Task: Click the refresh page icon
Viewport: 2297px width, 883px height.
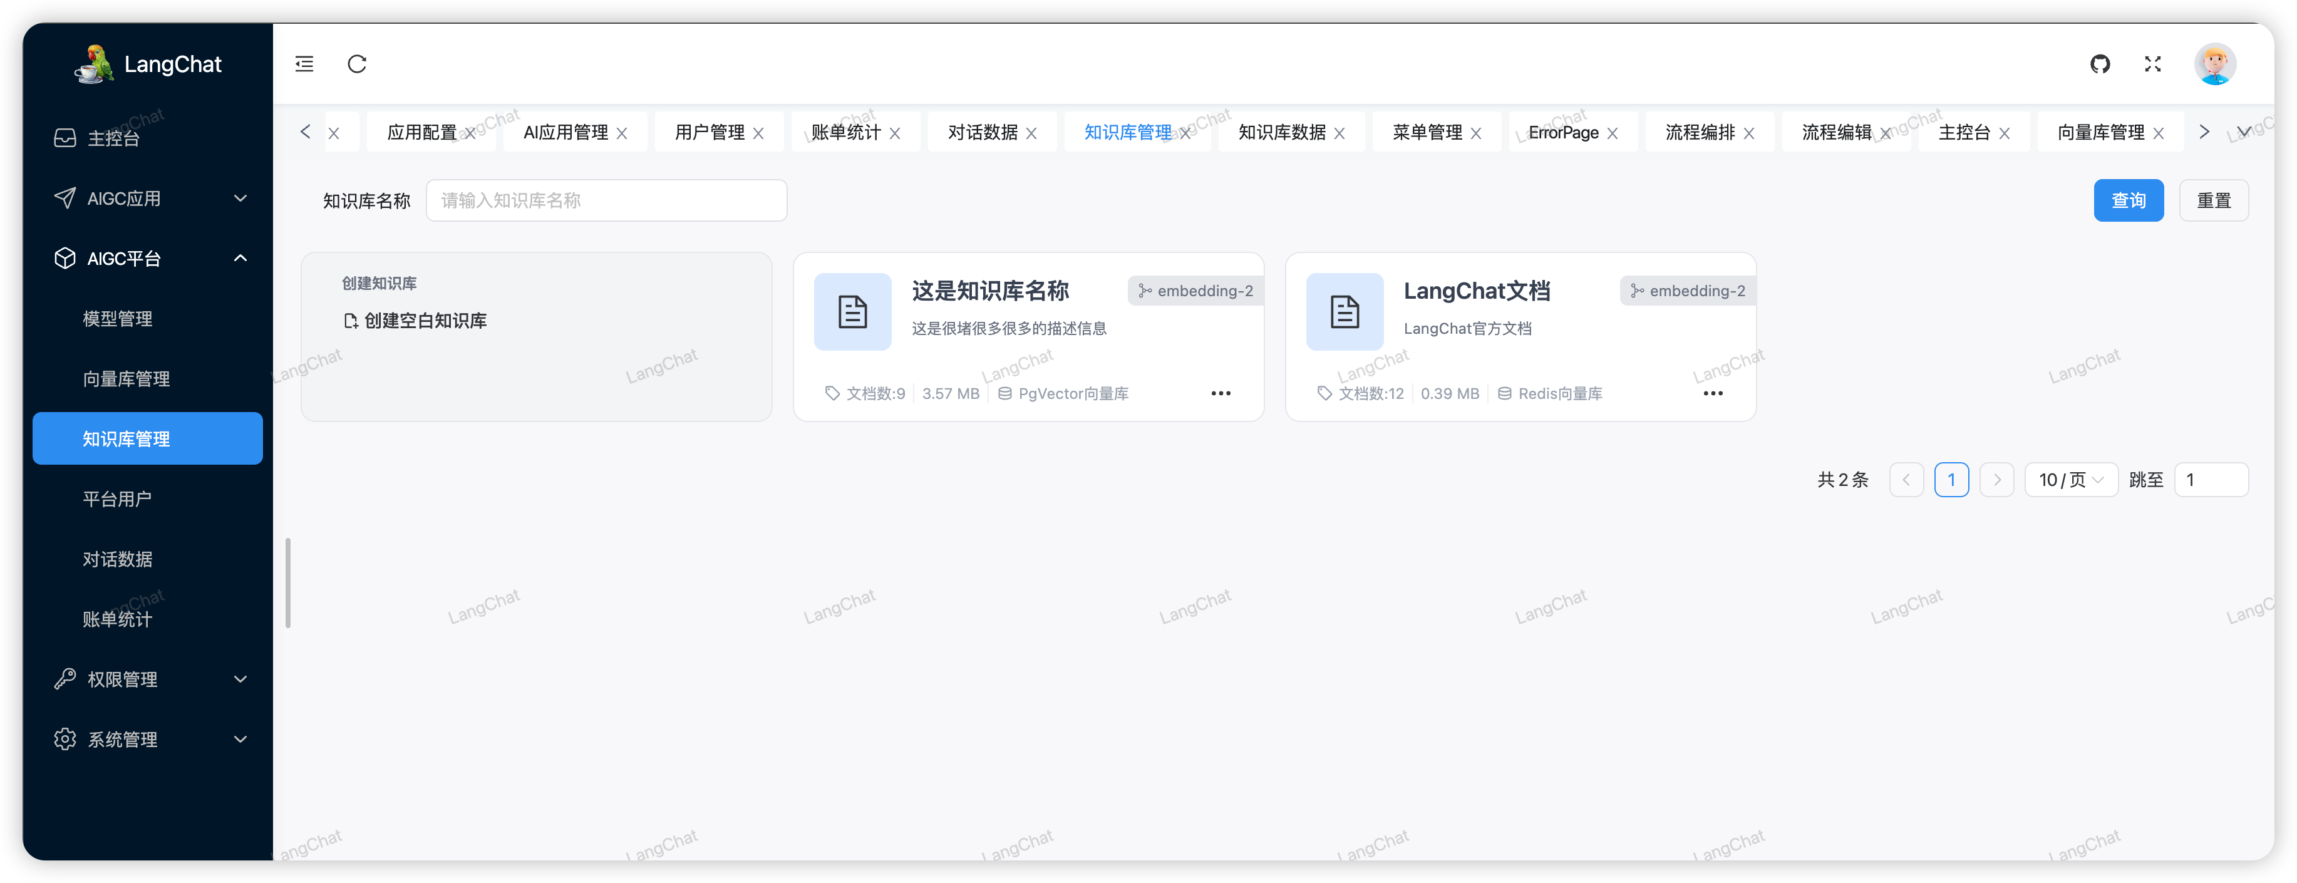Action: coord(357,65)
